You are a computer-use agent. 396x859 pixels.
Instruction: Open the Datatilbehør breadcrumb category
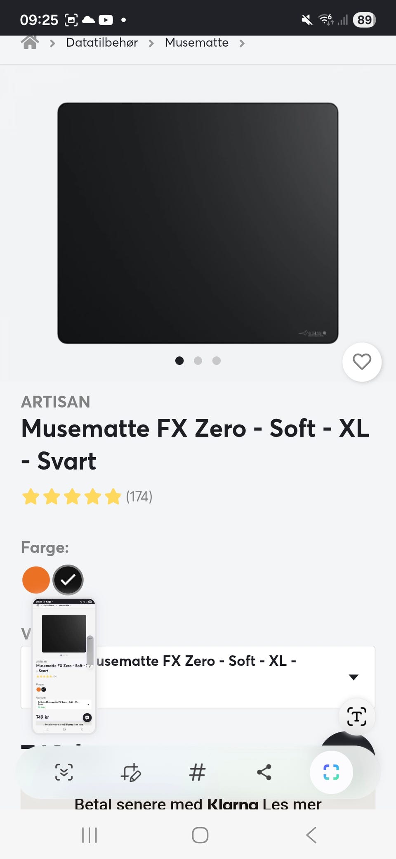pyautogui.click(x=102, y=43)
